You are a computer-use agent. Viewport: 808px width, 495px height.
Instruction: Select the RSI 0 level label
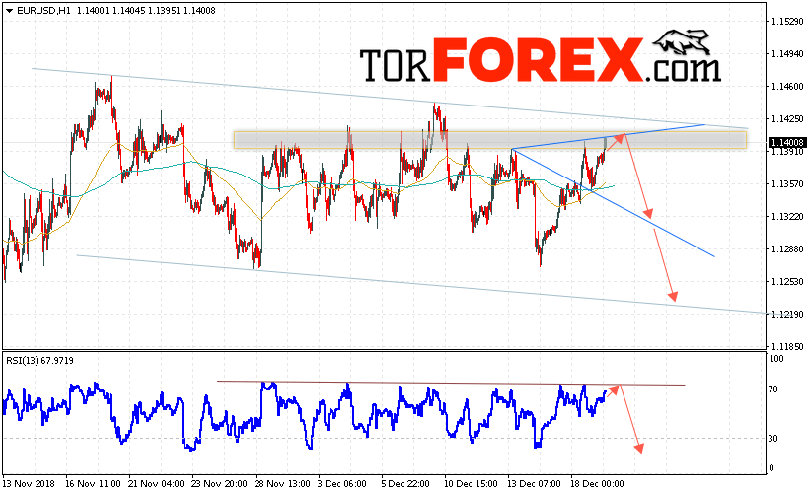click(771, 468)
